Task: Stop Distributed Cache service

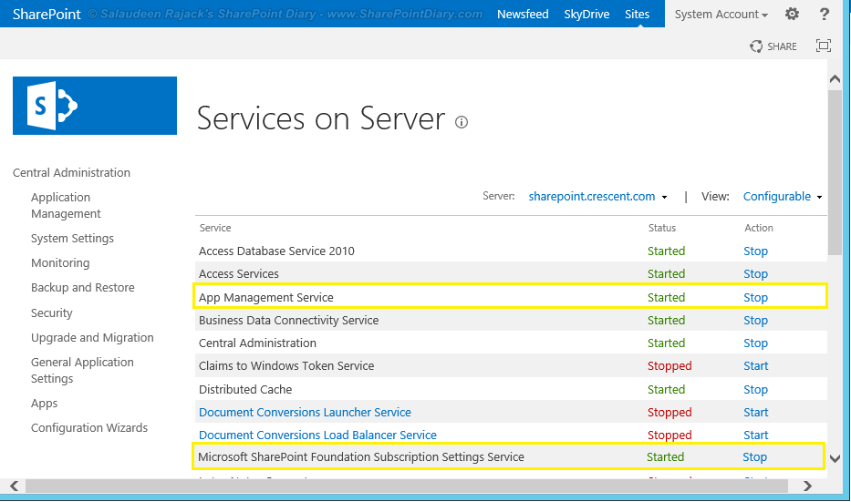Action: pyautogui.click(x=755, y=390)
